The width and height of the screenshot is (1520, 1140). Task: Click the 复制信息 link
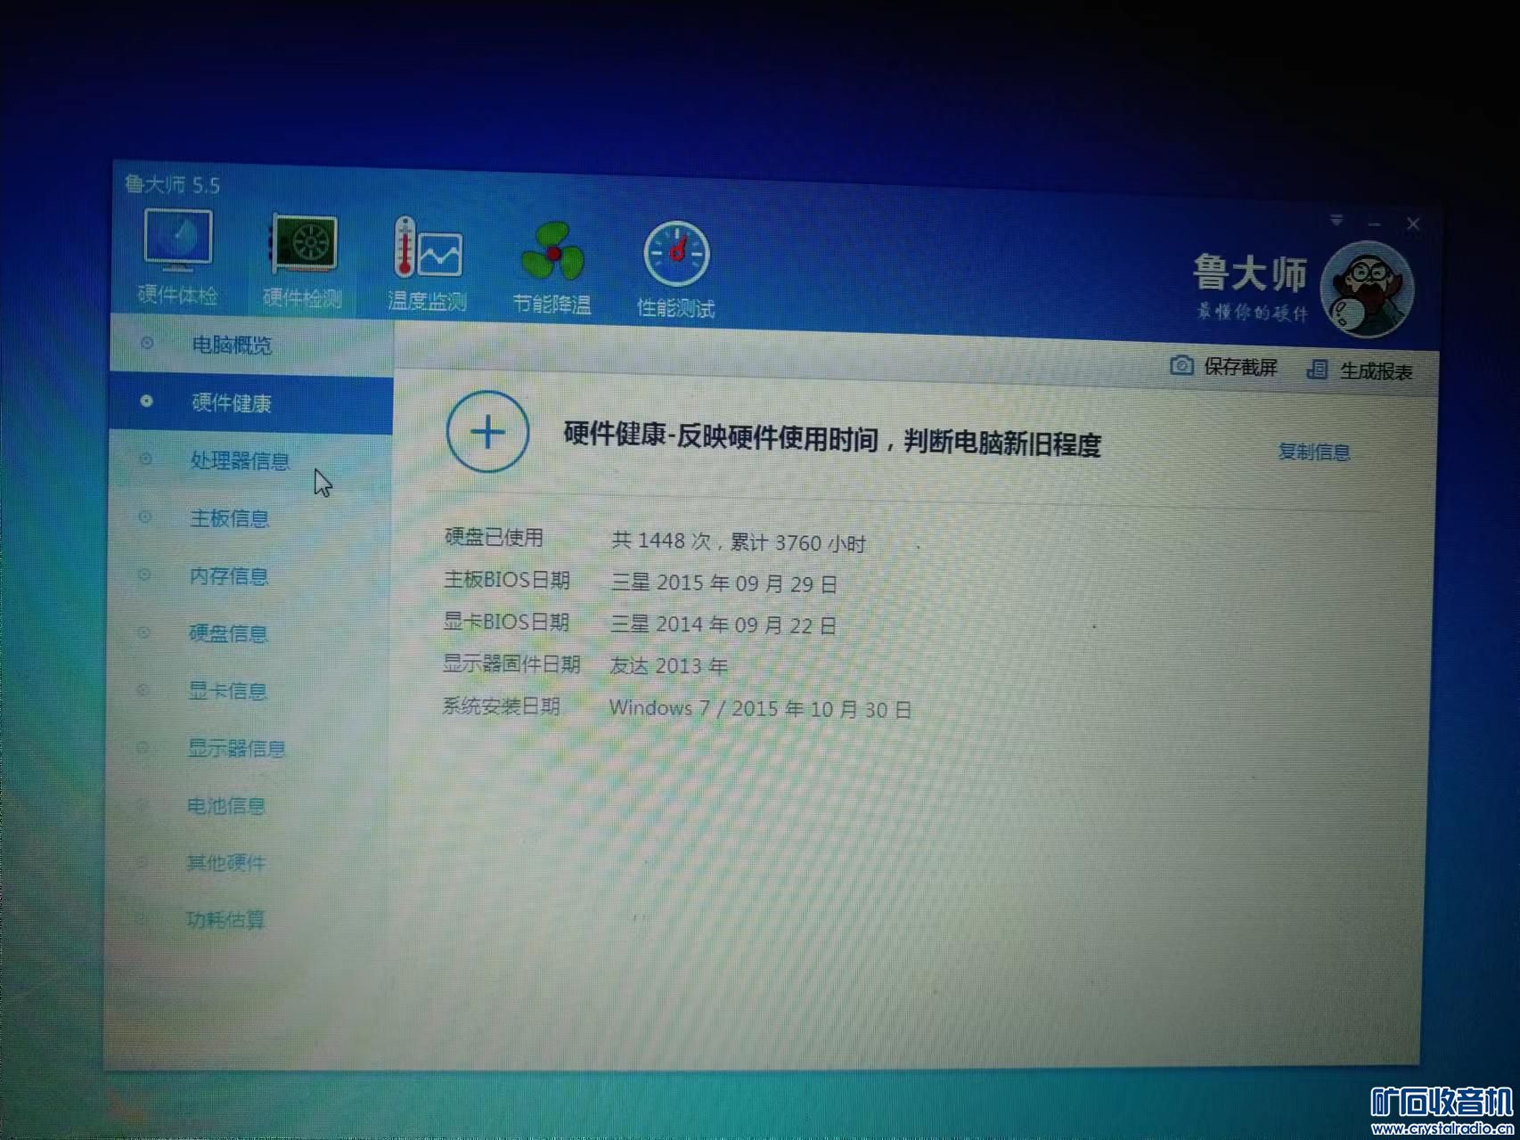1314,452
